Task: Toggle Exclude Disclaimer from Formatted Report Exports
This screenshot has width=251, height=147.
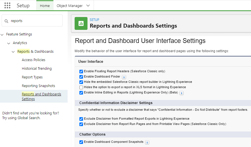Action: [81, 119]
